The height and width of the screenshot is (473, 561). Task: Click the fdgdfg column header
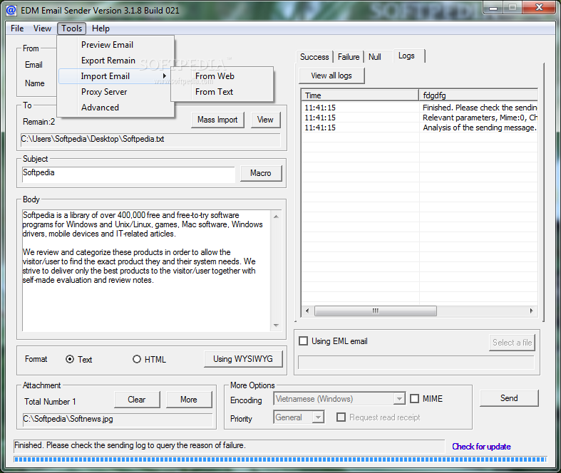(x=478, y=95)
